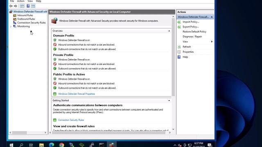Click the Monitoring icon in tree
The image size is (262, 147).
tap(15, 26)
